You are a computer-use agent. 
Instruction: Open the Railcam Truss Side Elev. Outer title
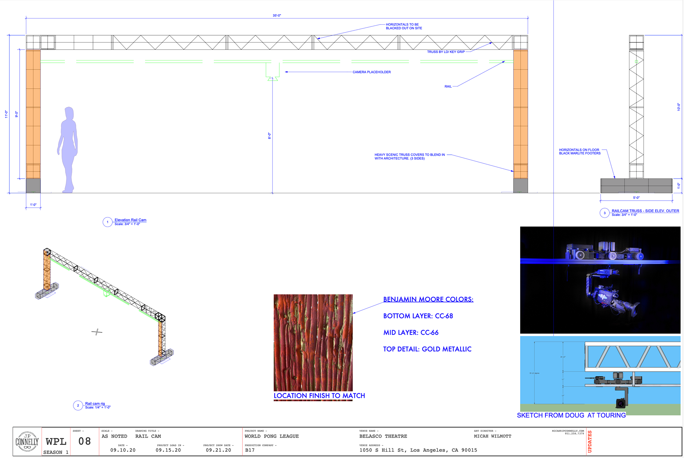[645, 211]
